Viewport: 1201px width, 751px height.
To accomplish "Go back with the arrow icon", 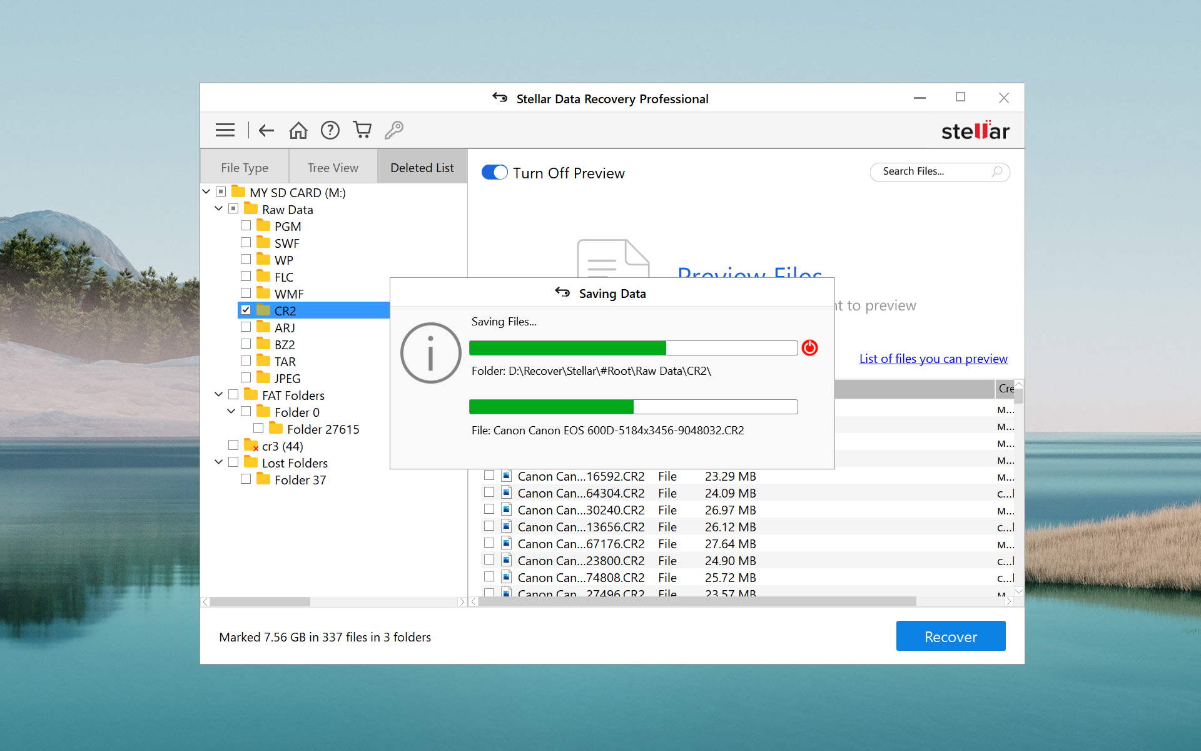I will coord(266,130).
